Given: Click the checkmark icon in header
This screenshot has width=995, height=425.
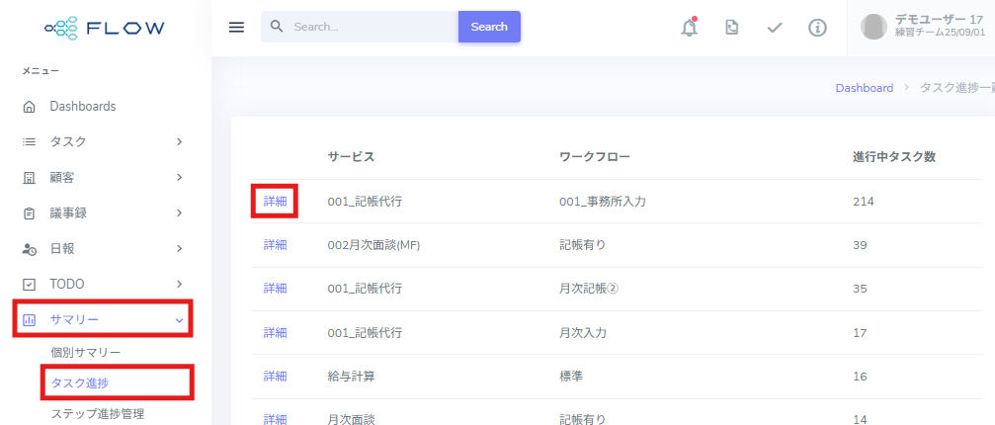Looking at the screenshot, I should [x=775, y=28].
